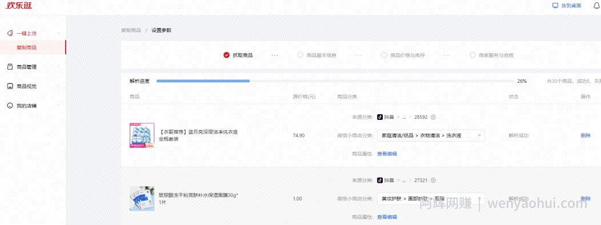Open the 美妆护肤 > 面部护肤 category dropdown

tap(431, 199)
